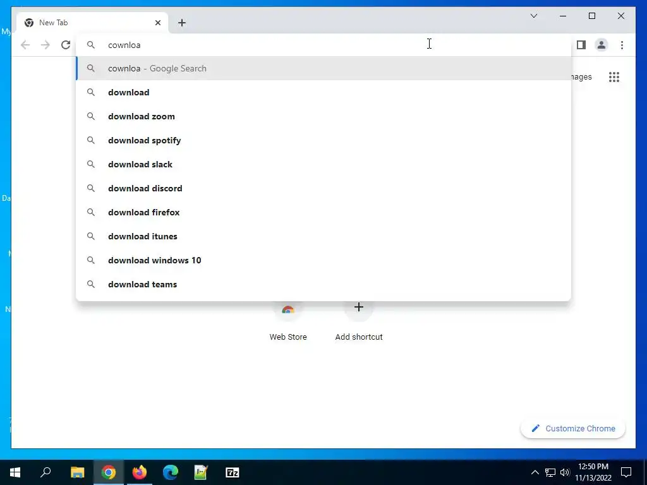Screen dimensions: 647x485
Task: Launch Microsoft Edge from the taskbar
Action: [x=171, y=472]
